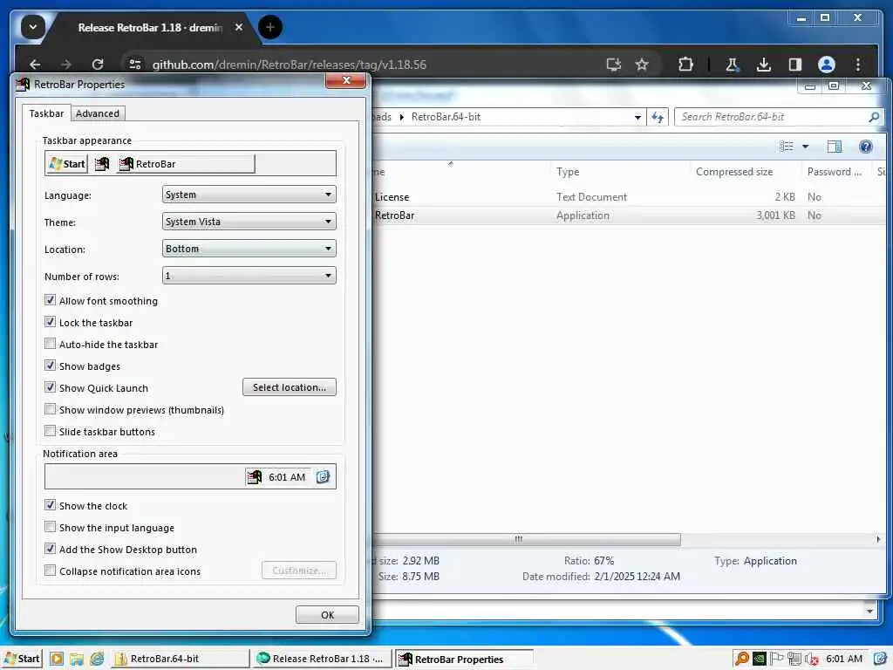Toggle Add the Show Desktop button
This screenshot has height=670, width=893.
pos(50,549)
